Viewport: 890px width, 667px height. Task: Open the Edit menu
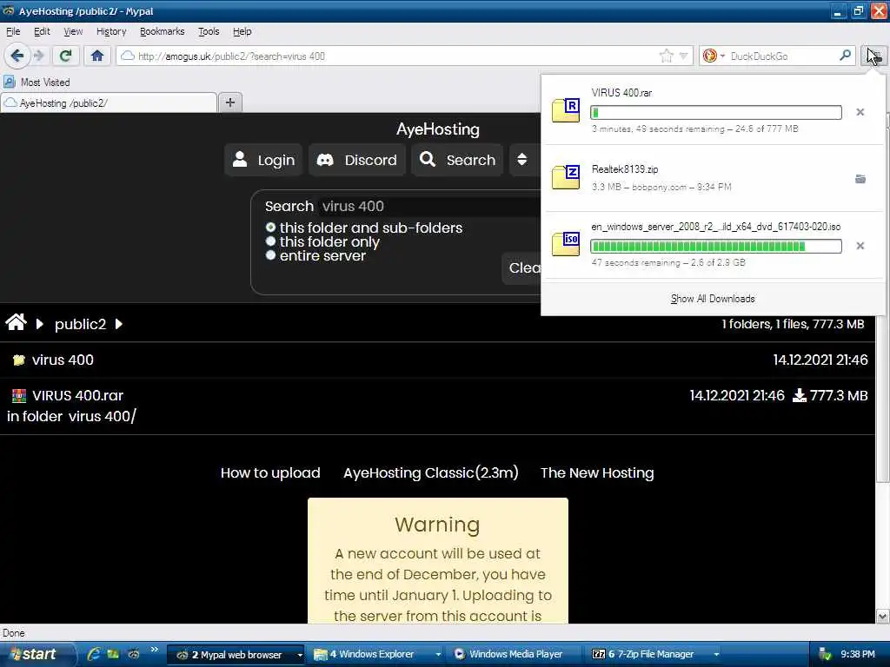click(42, 31)
